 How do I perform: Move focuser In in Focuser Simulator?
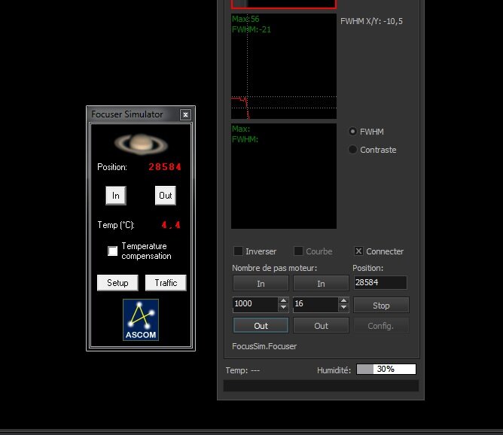pos(116,196)
